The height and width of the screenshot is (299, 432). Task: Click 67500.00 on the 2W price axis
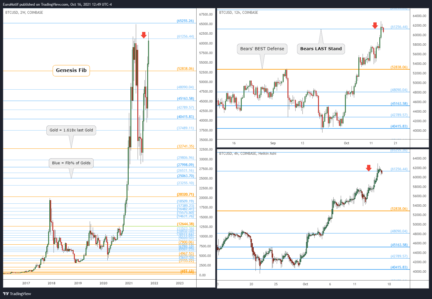[x=206, y=14]
